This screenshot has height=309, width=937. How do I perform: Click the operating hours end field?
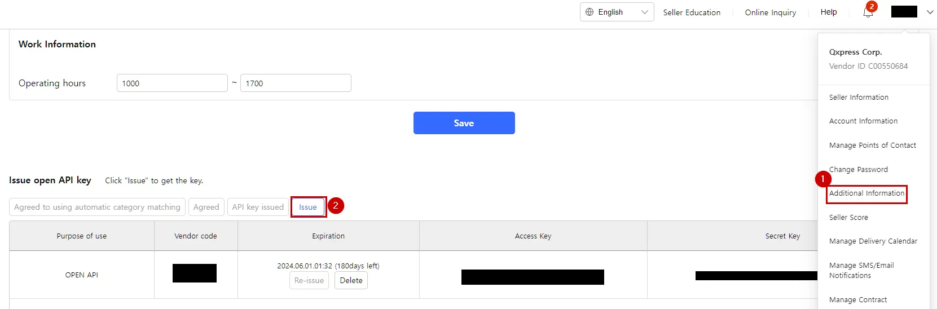coord(295,83)
